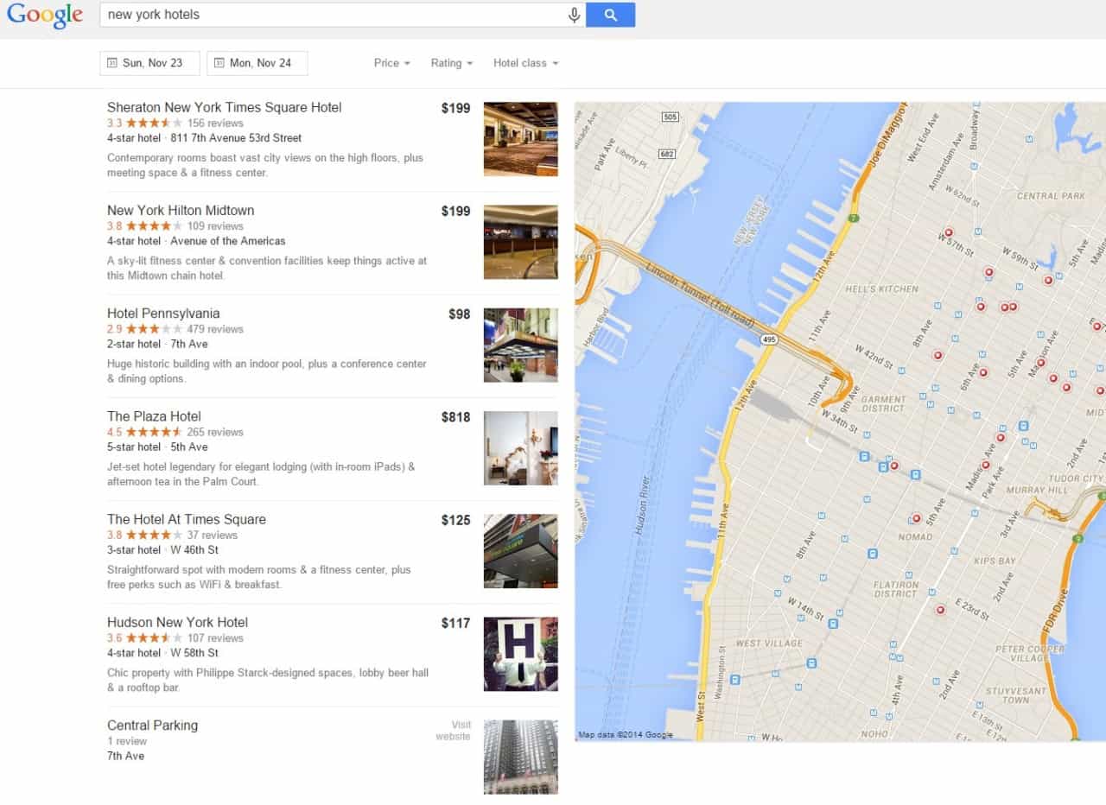Open the Central Parking listing
The image size is (1106, 805).
click(x=152, y=725)
